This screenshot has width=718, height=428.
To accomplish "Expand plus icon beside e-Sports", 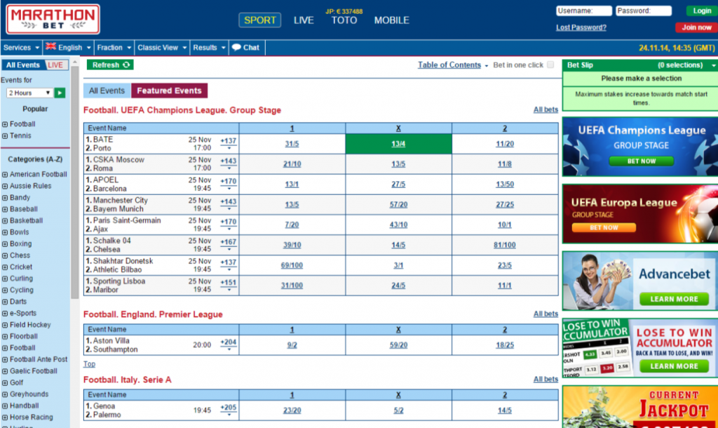I will point(5,314).
